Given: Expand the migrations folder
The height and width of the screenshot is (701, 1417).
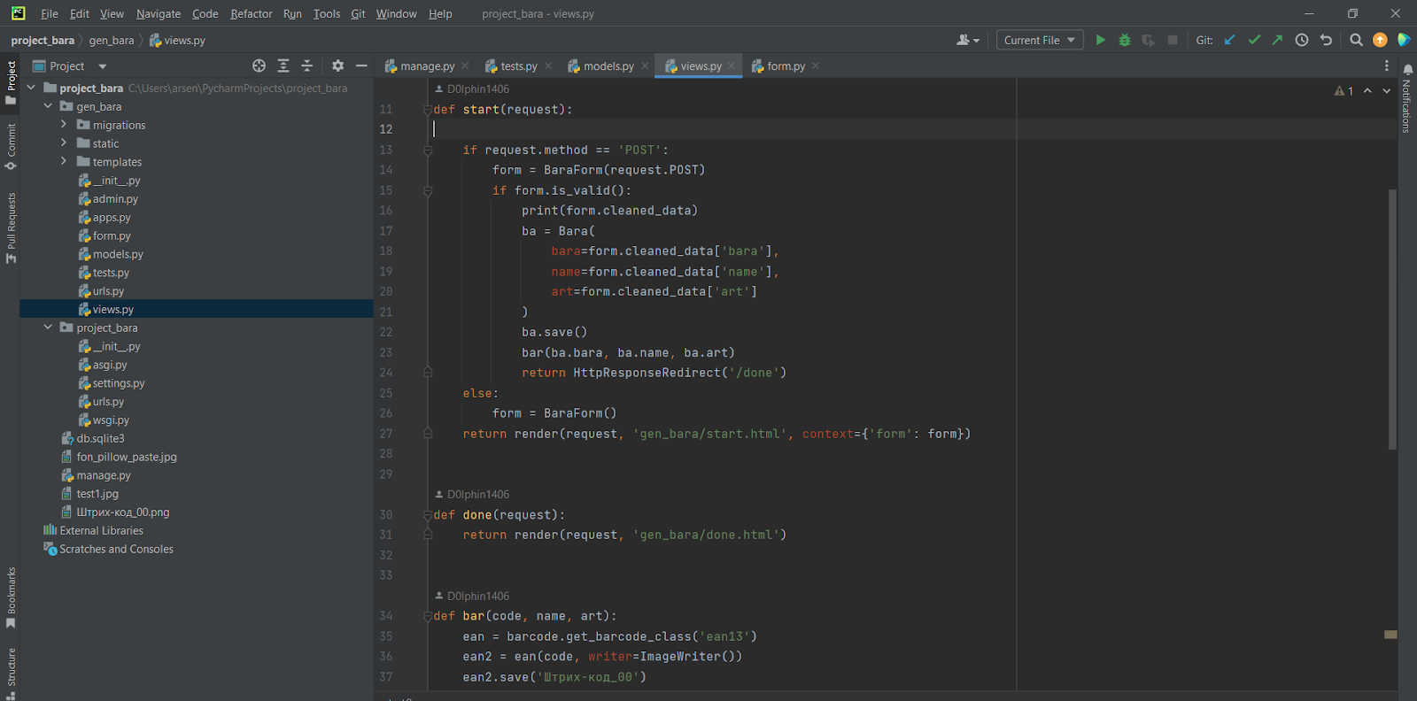Looking at the screenshot, I should point(64,125).
